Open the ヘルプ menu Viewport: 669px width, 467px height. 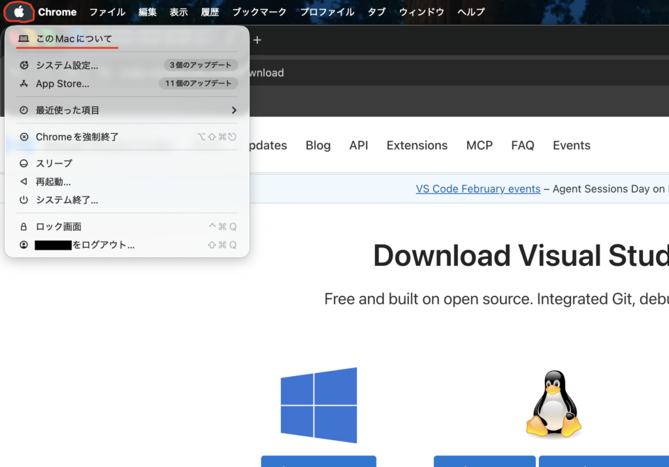471,12
